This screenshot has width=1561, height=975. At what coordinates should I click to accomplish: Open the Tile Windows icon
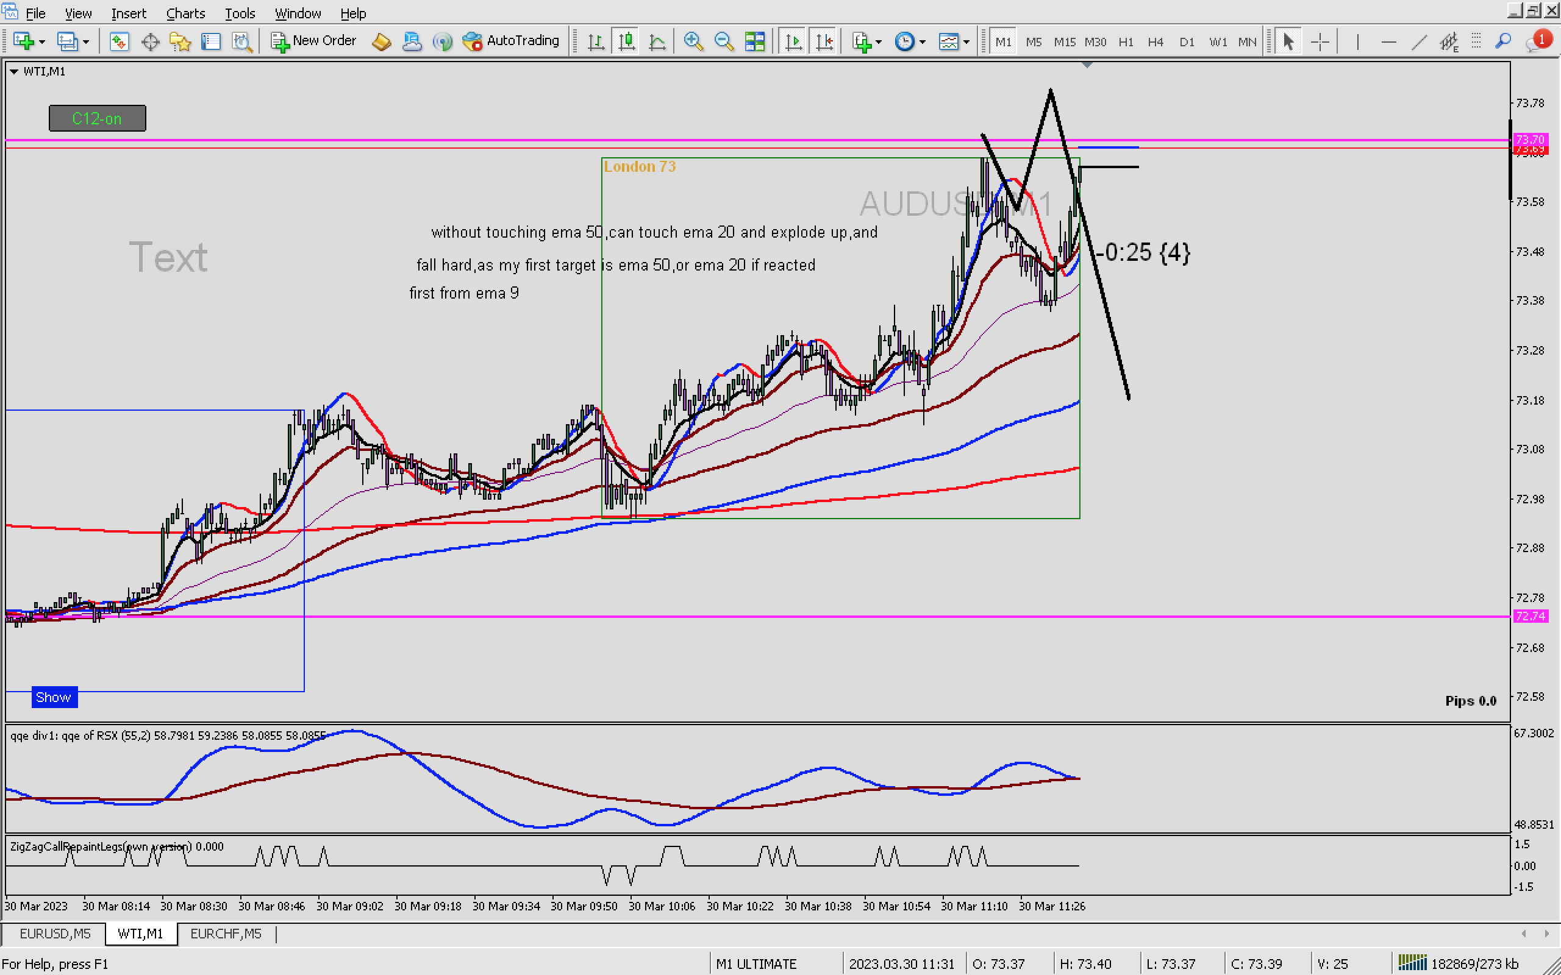click(754, 42)
